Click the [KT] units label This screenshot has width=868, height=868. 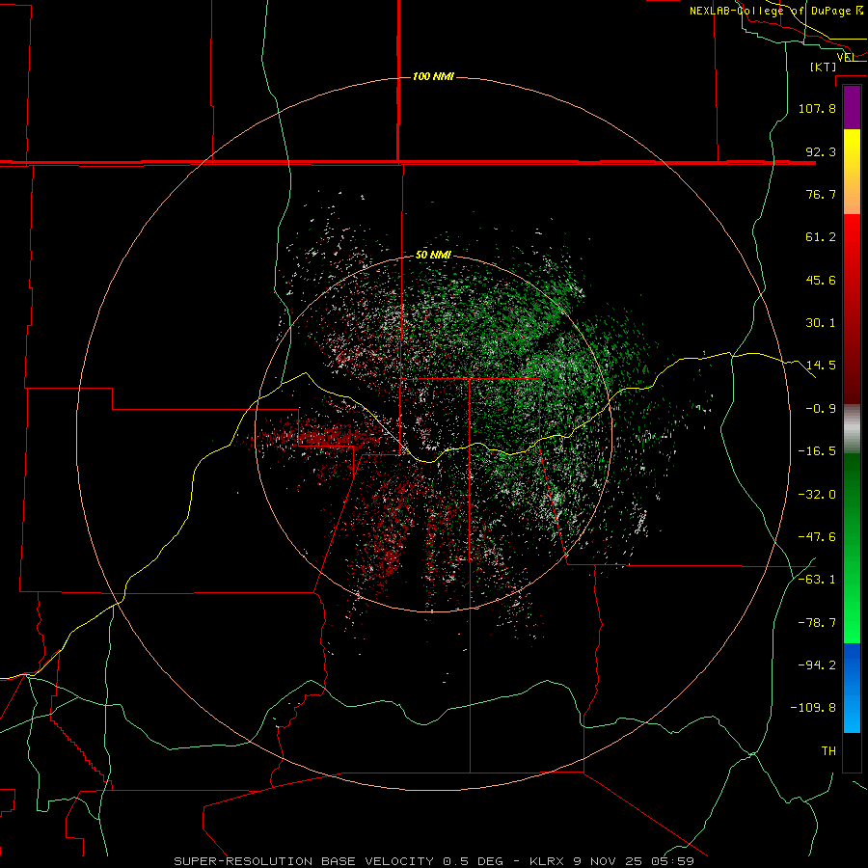coord(824,67)
